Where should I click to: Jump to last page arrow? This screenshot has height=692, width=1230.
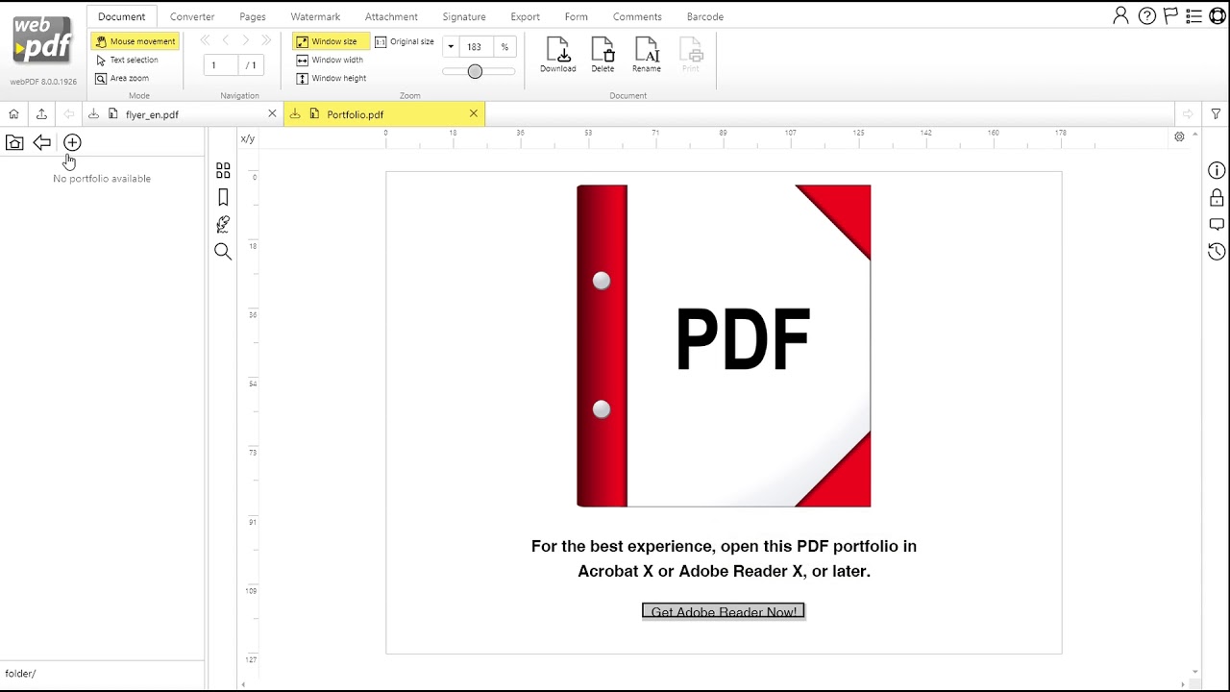tap(266, 40)
